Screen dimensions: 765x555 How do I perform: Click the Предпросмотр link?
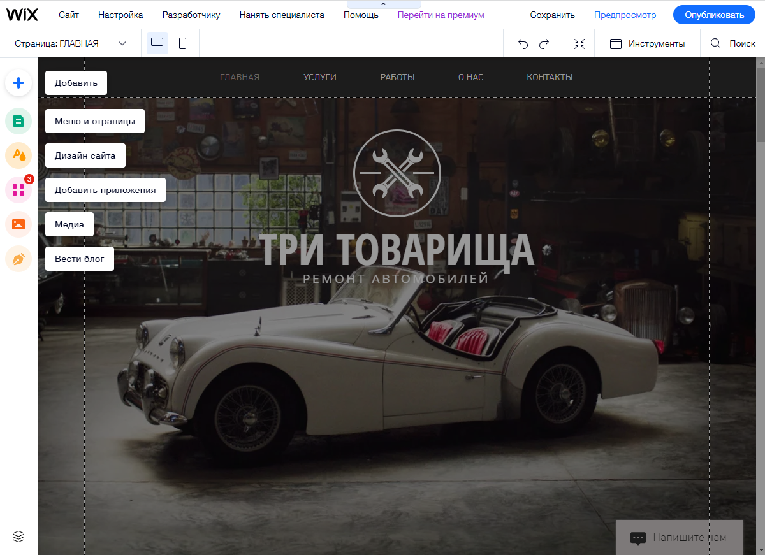[623, 15]
